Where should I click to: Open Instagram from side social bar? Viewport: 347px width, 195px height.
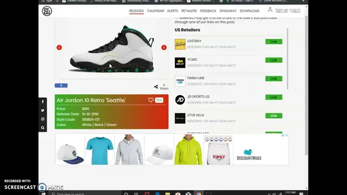pyautogui.click(x=43, y=119)
